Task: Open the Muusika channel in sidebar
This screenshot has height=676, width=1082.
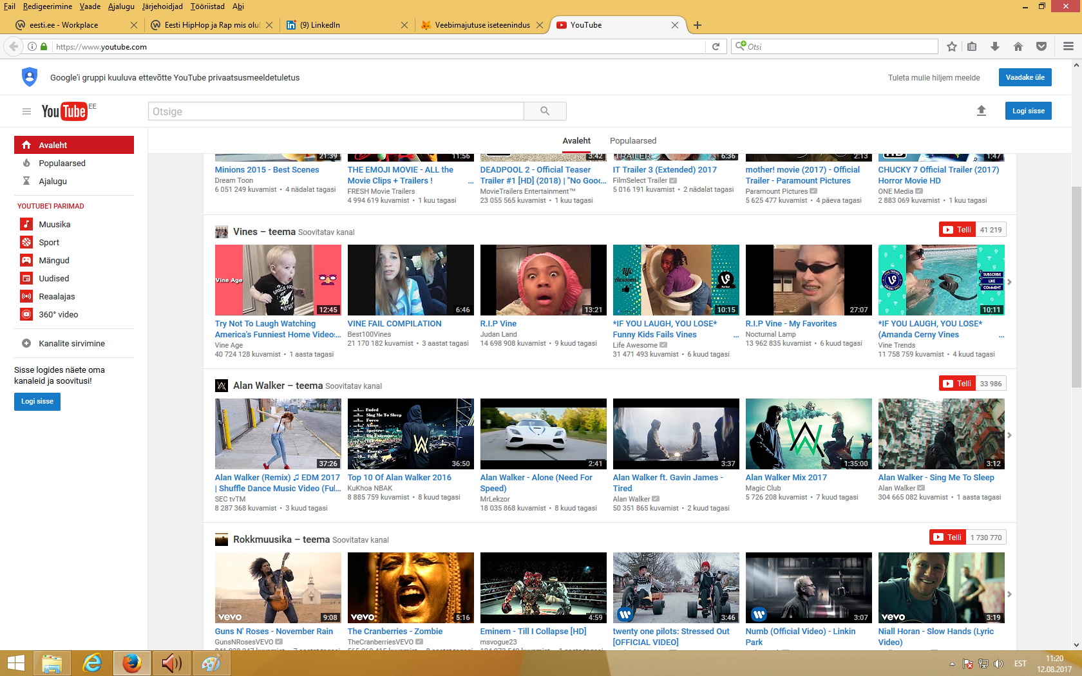Action: pos(54,225)
